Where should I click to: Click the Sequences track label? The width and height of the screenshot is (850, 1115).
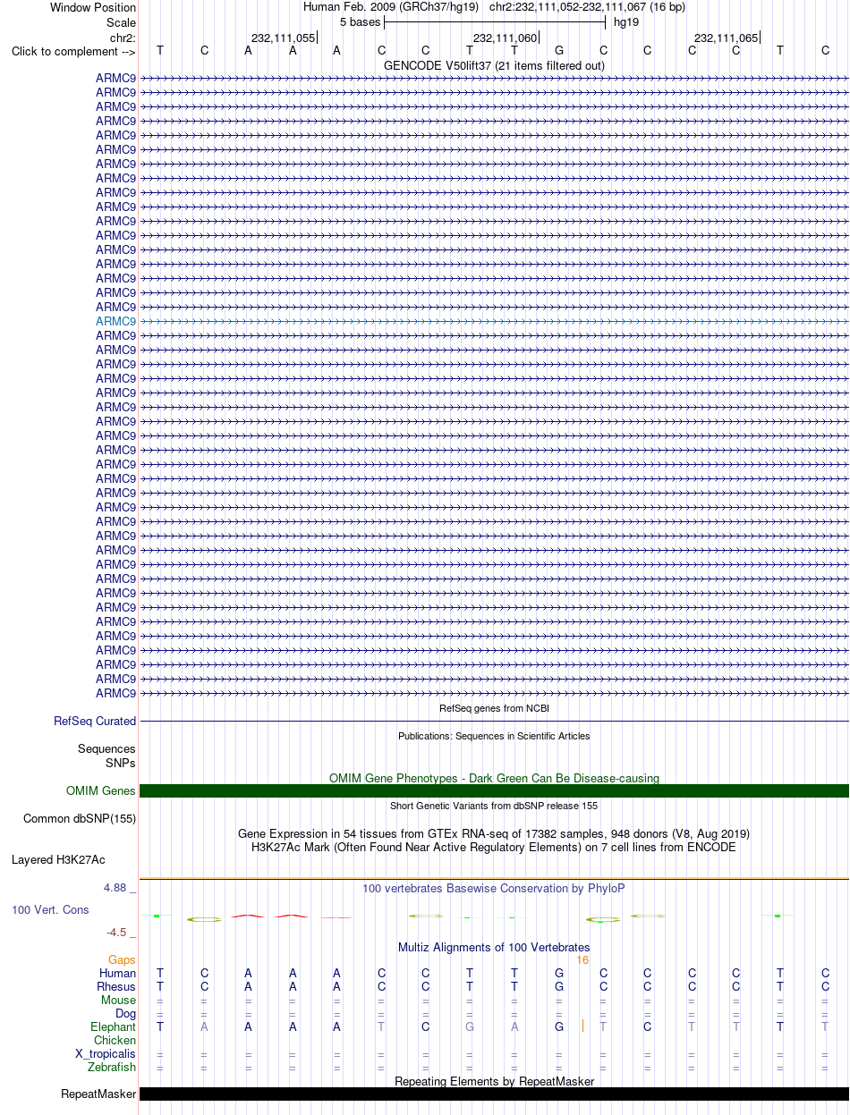106,748
